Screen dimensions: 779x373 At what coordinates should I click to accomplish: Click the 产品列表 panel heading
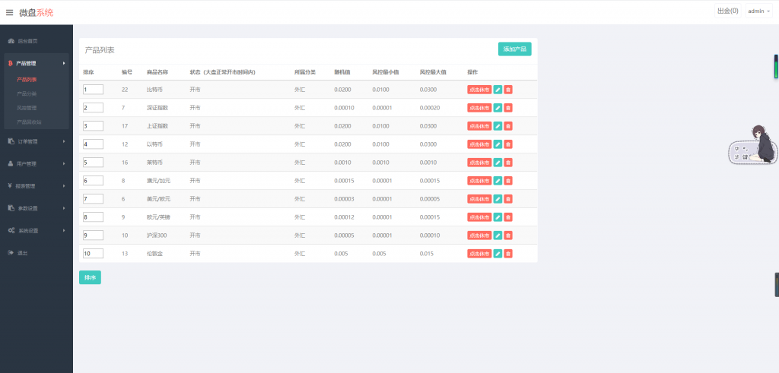(100, 50)
